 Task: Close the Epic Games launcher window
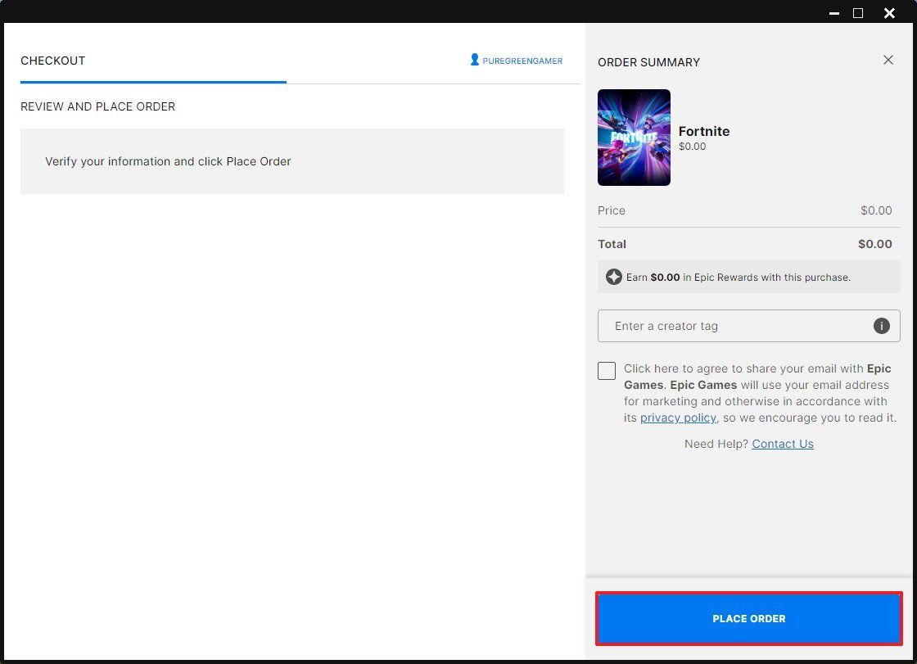click(x=889, y=13)
